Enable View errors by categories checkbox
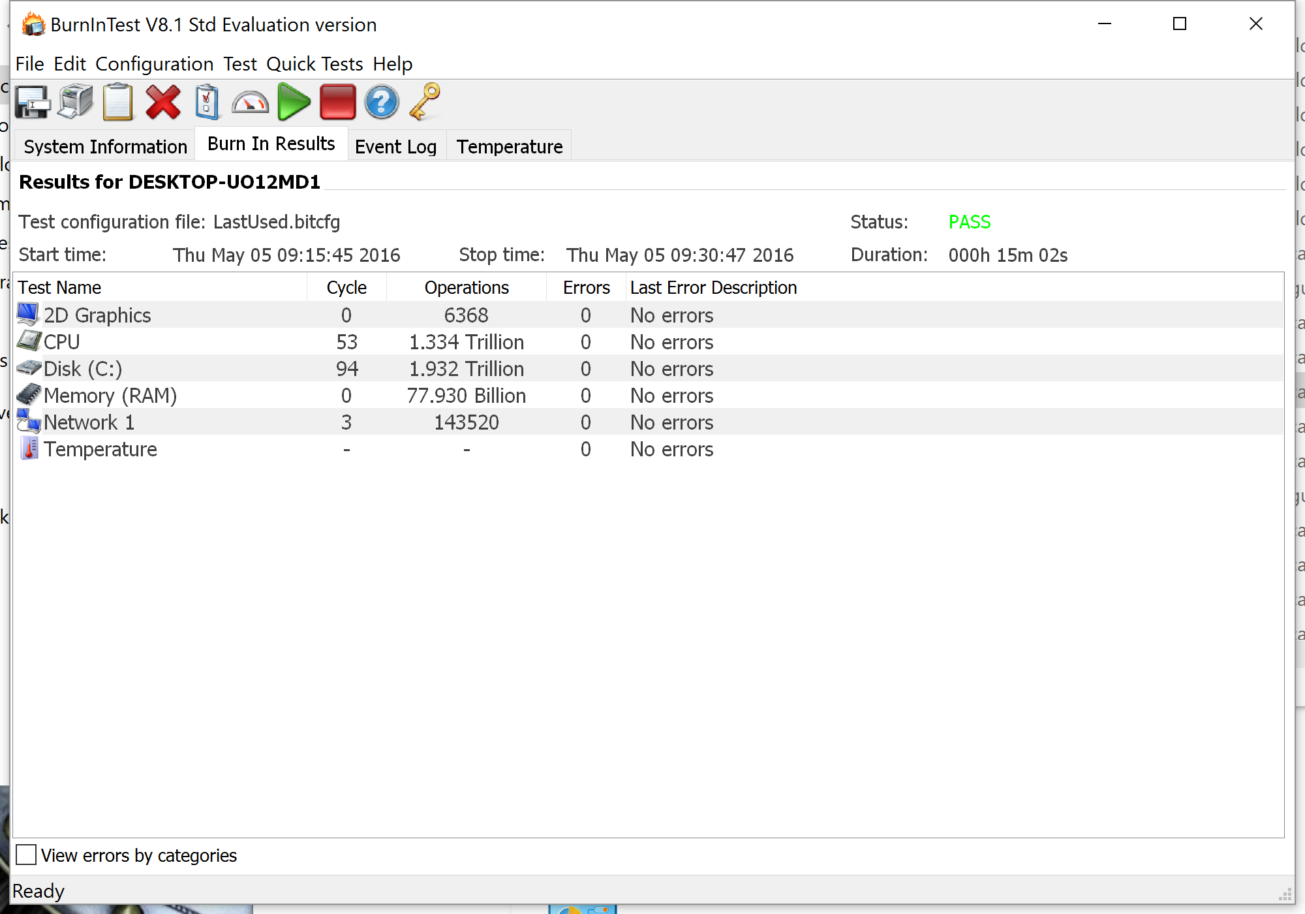Image resolution: width=1305 pixels, height=914 pixels. (x=26, y=855)
